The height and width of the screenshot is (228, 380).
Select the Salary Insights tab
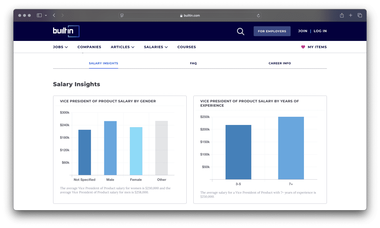tap(104, 63)
